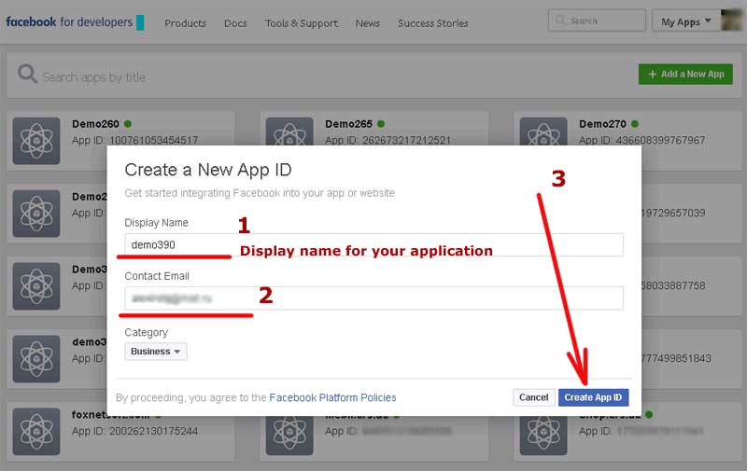Click the facebook for developers logo

[75, 21]
